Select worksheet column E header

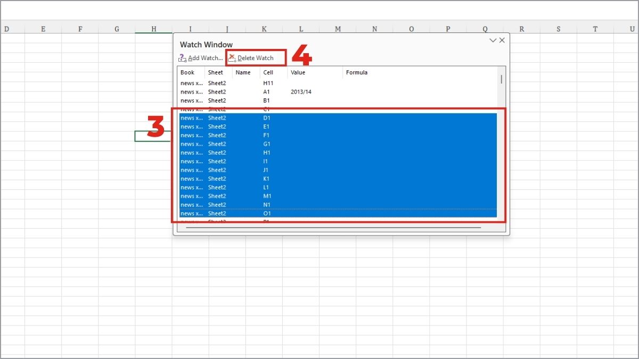click(43, 29)
